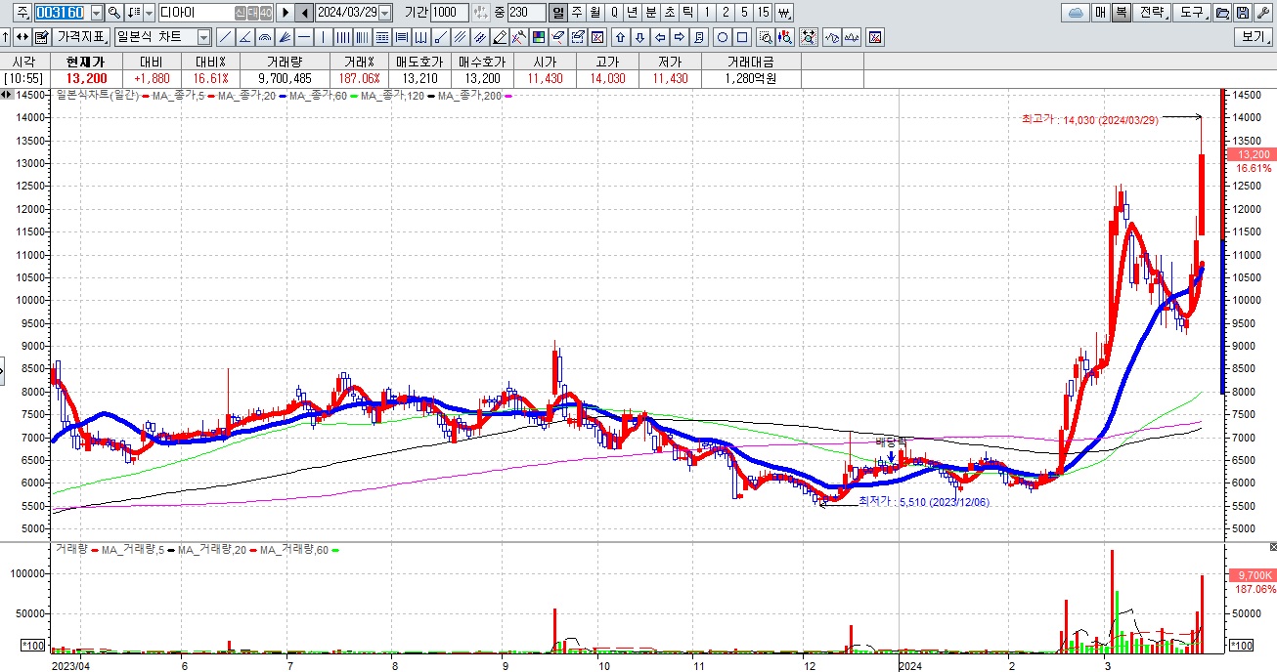Select the 5 interval button
The image size is (1277, 672).
(x=744, y=13)
